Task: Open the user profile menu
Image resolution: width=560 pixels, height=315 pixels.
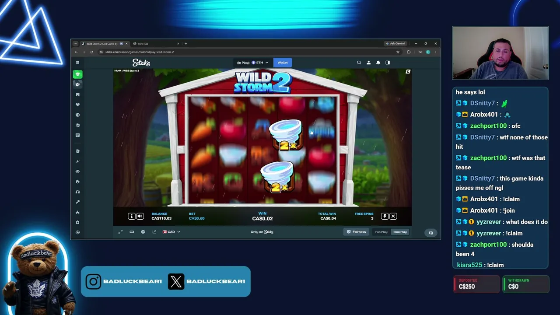Action: point(368,63)
